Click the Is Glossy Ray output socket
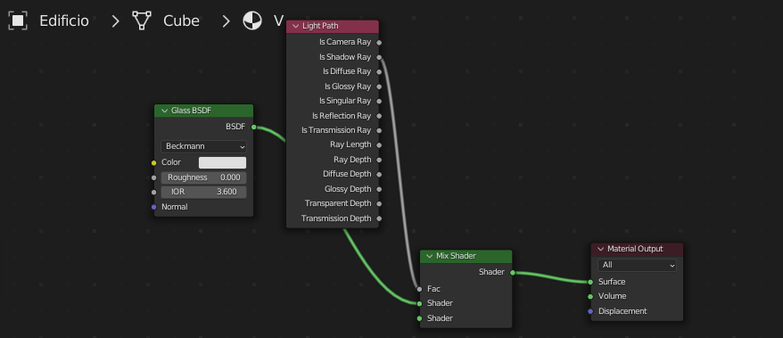Viewport: 783px width, 338px height. tap(379, 87)
